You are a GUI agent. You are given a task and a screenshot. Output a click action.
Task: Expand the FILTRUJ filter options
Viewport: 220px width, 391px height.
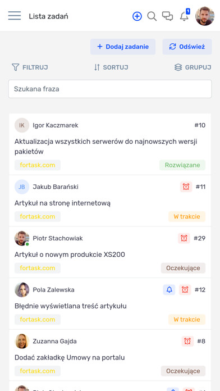pyautogui.click(x=30, y=67)
